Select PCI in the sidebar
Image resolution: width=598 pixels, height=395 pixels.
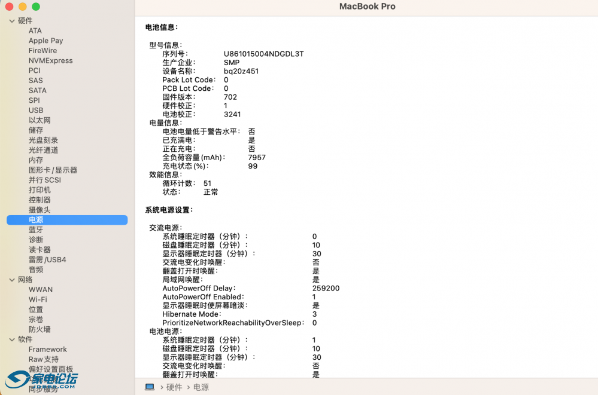[x=34, y=71]
